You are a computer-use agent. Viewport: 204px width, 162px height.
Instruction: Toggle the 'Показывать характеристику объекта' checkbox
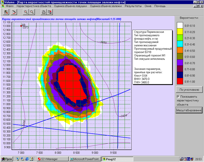pos(178,97)
